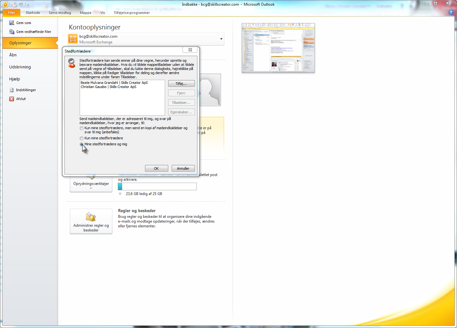Click the inbox preview thumbnail

tap(278, 48)
